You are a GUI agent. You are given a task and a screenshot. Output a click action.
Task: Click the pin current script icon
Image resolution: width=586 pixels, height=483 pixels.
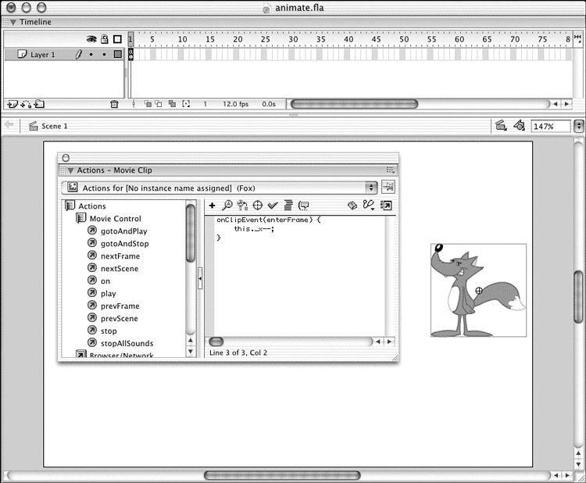(388, 187)
